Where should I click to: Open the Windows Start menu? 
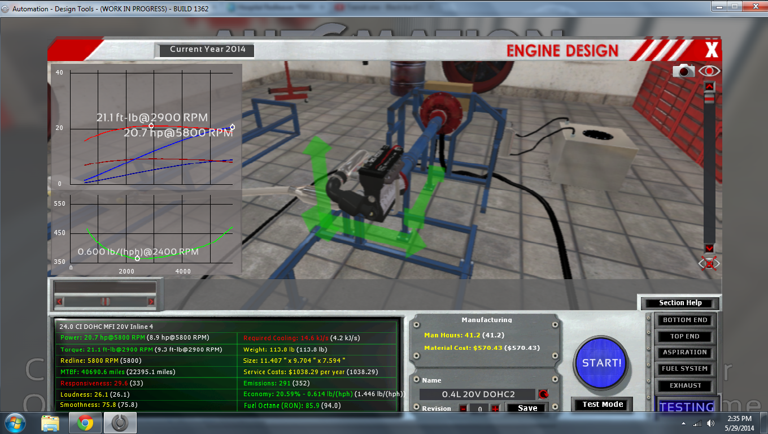15,423
